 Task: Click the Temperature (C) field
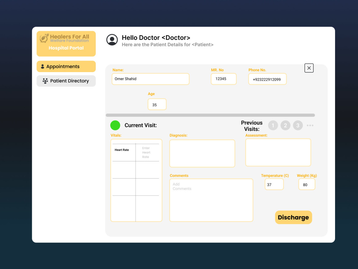tap(274, 184)
